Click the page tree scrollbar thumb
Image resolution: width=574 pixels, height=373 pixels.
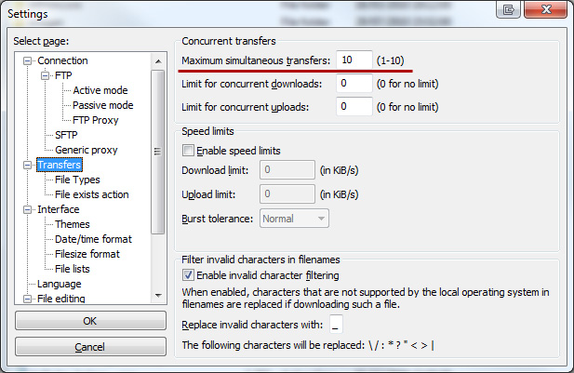coord(158,152)
